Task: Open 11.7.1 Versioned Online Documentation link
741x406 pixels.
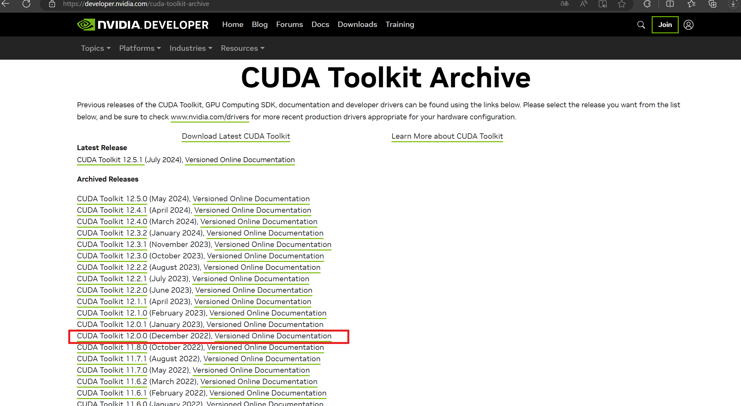Action: click(x=262, y=359)
